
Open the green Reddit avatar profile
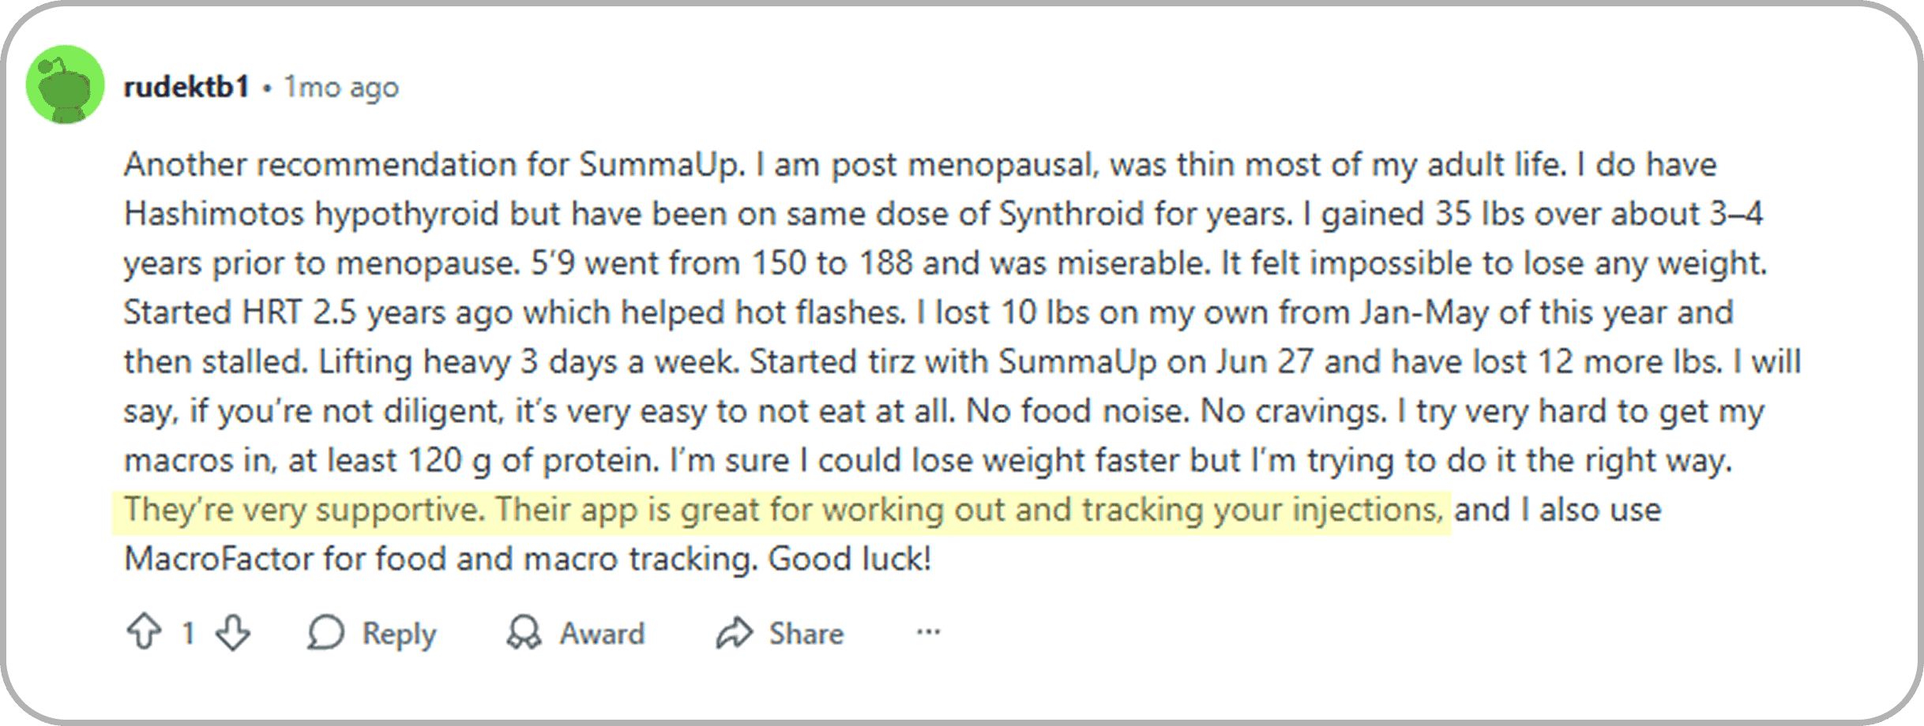click(65, 85)
